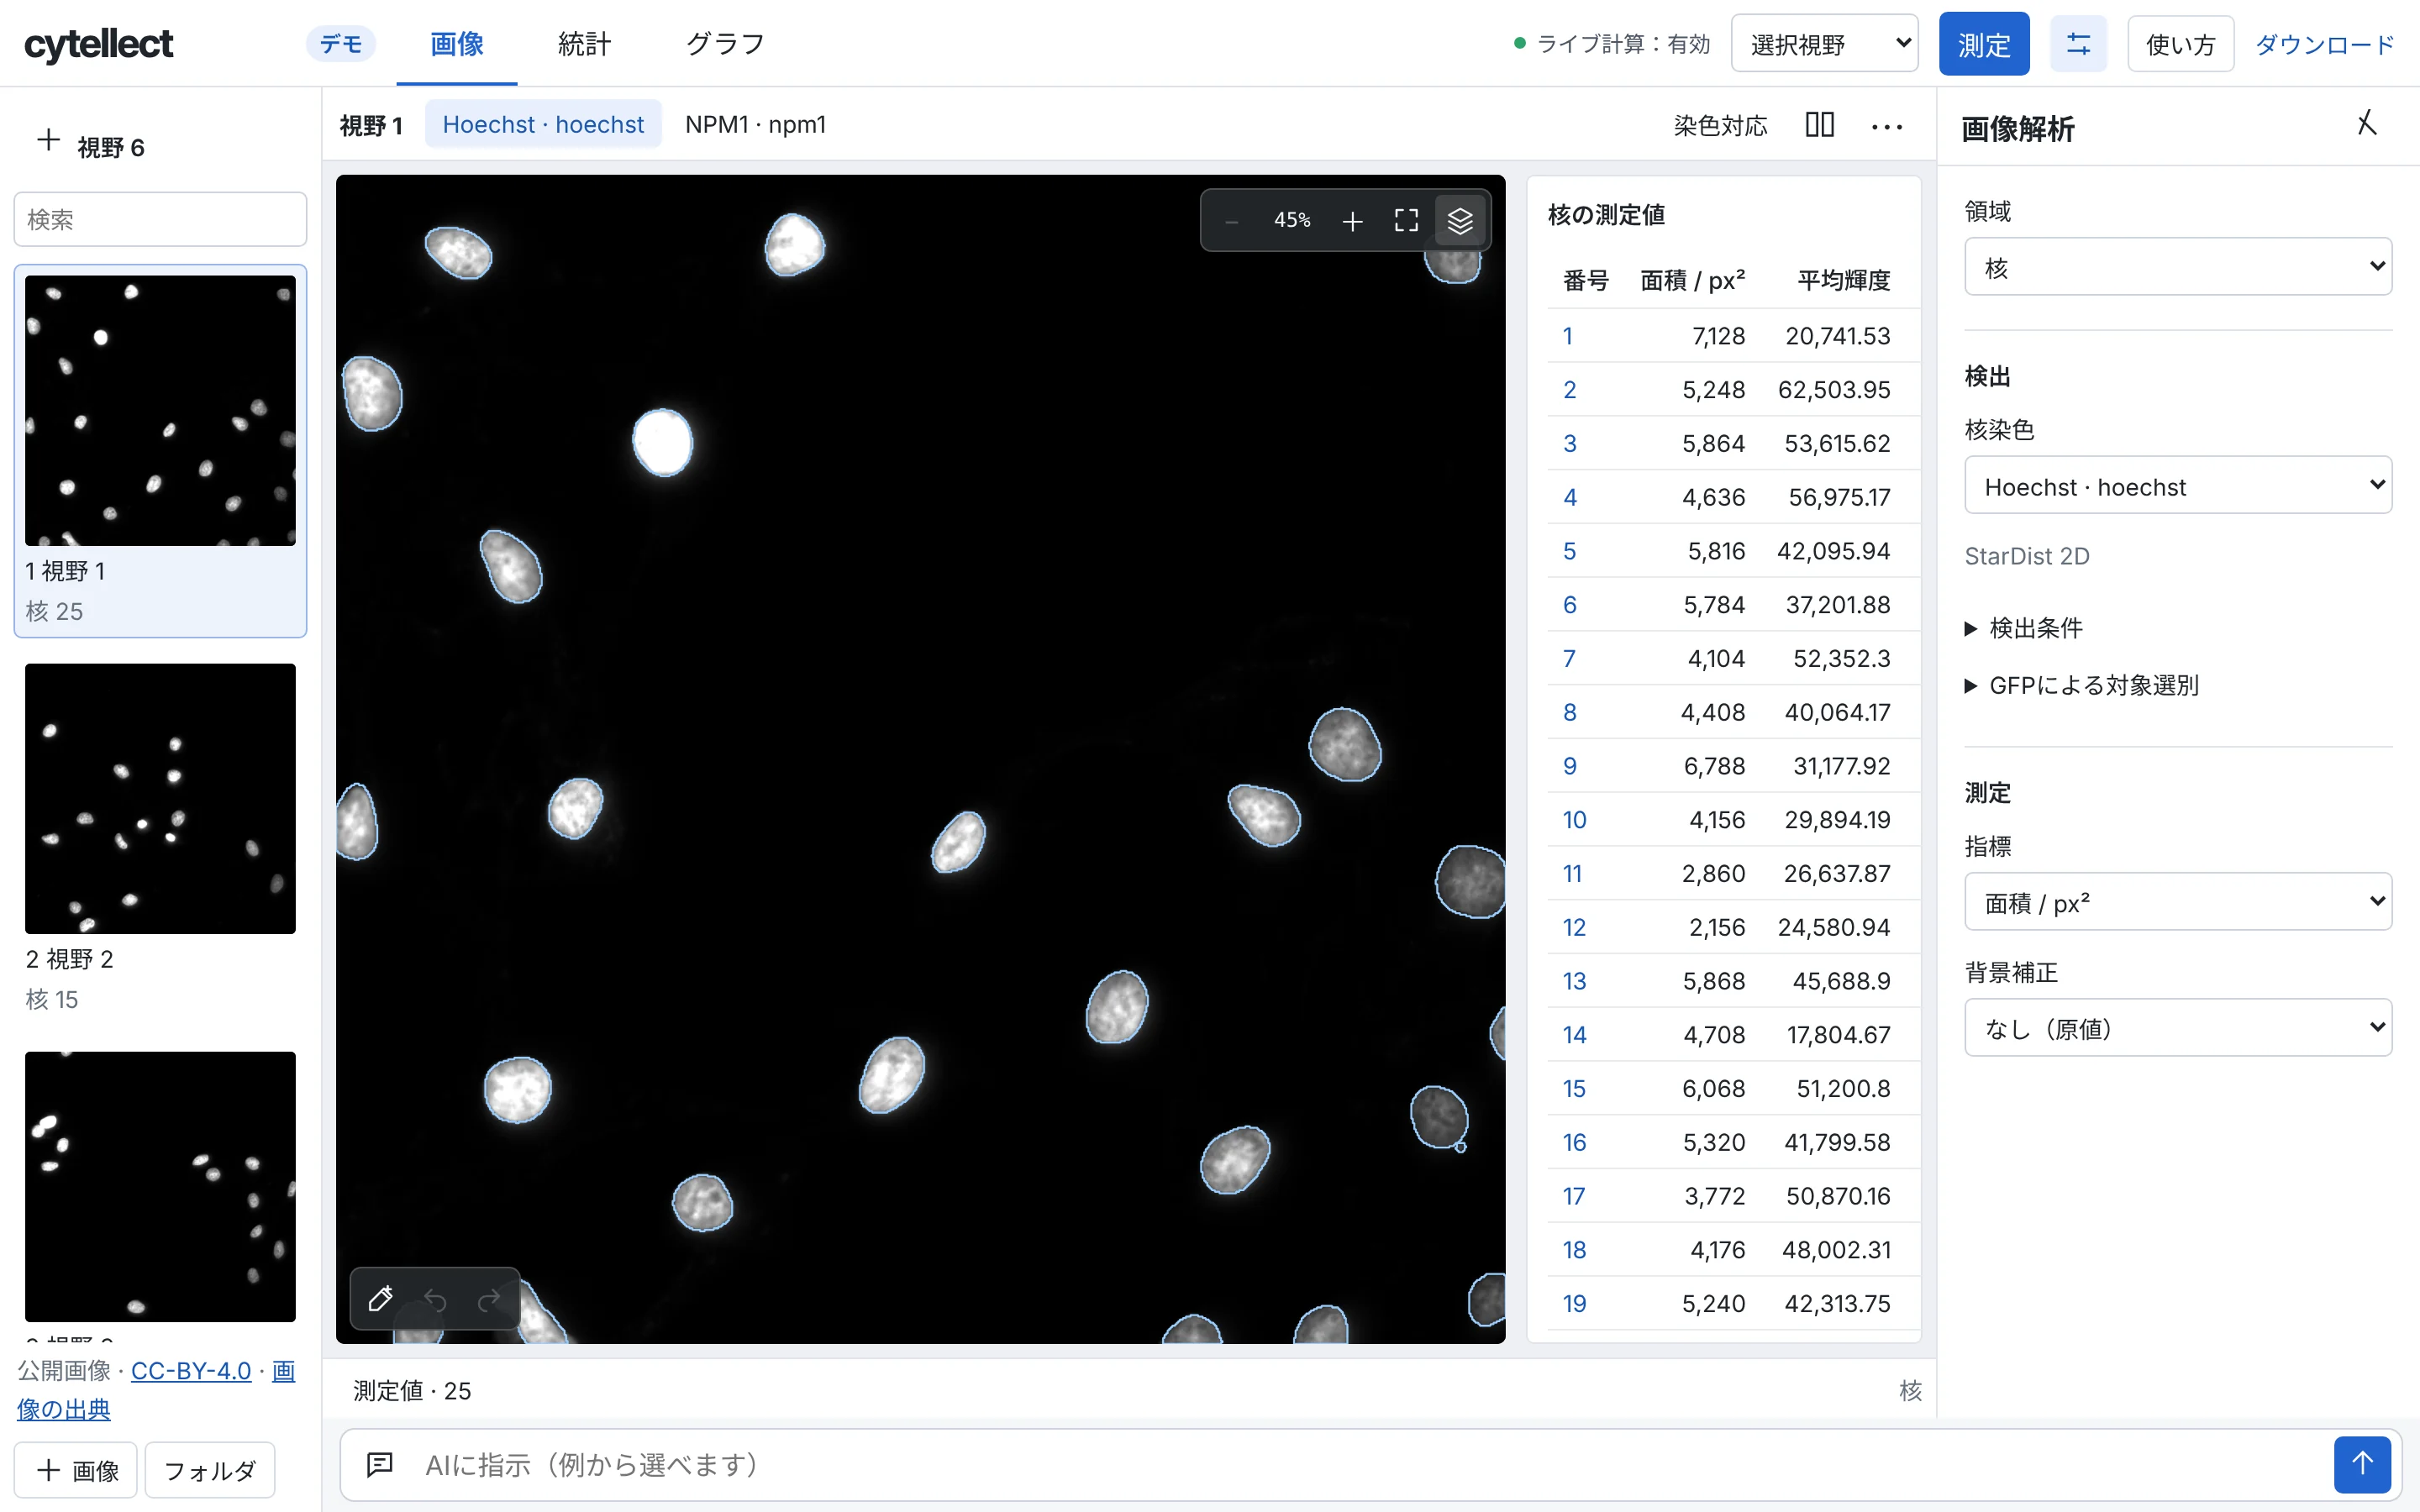Open the 選択視野 dropdown
2420x1512 pixels.
1824,44
